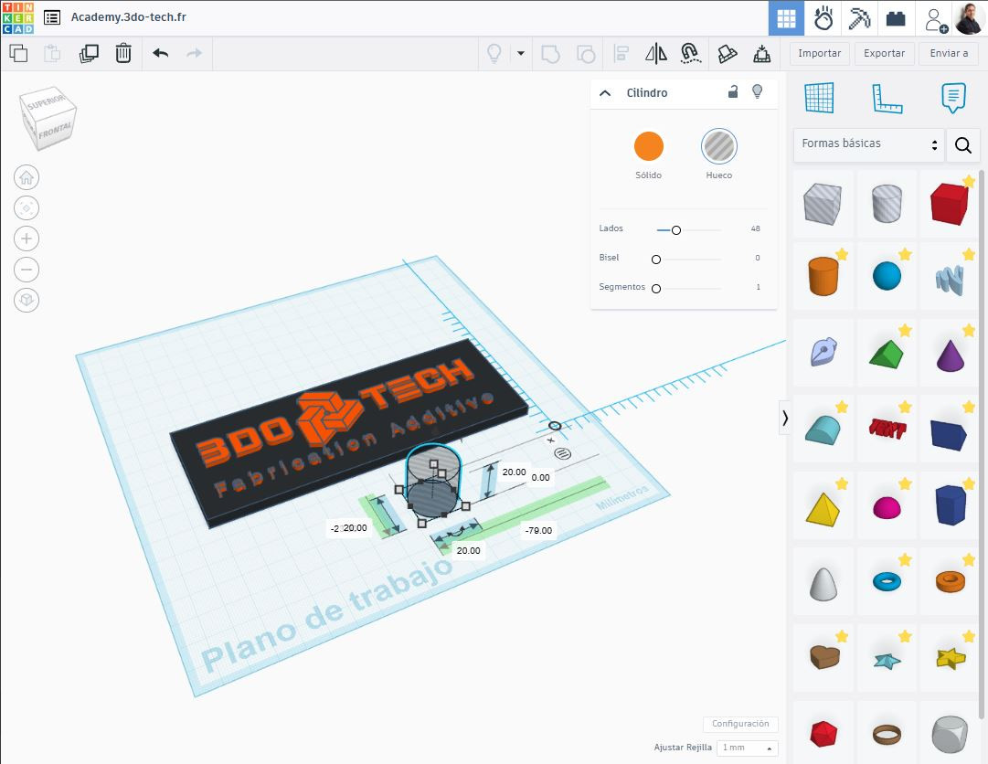
Task: Open the user profile avatar
Action: (969, 18)
